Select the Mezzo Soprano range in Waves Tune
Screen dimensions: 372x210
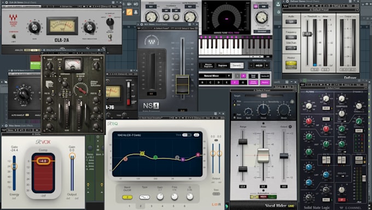pos(208,66)
